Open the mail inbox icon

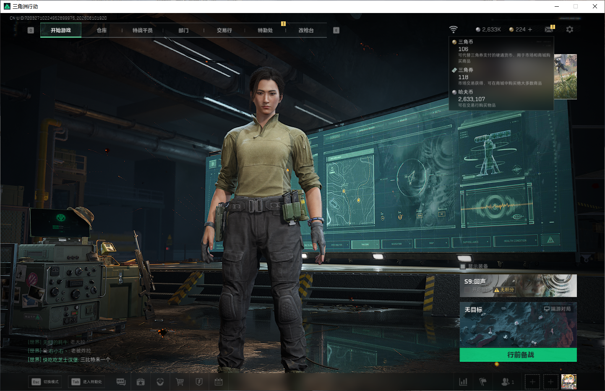tap(549, 29)
